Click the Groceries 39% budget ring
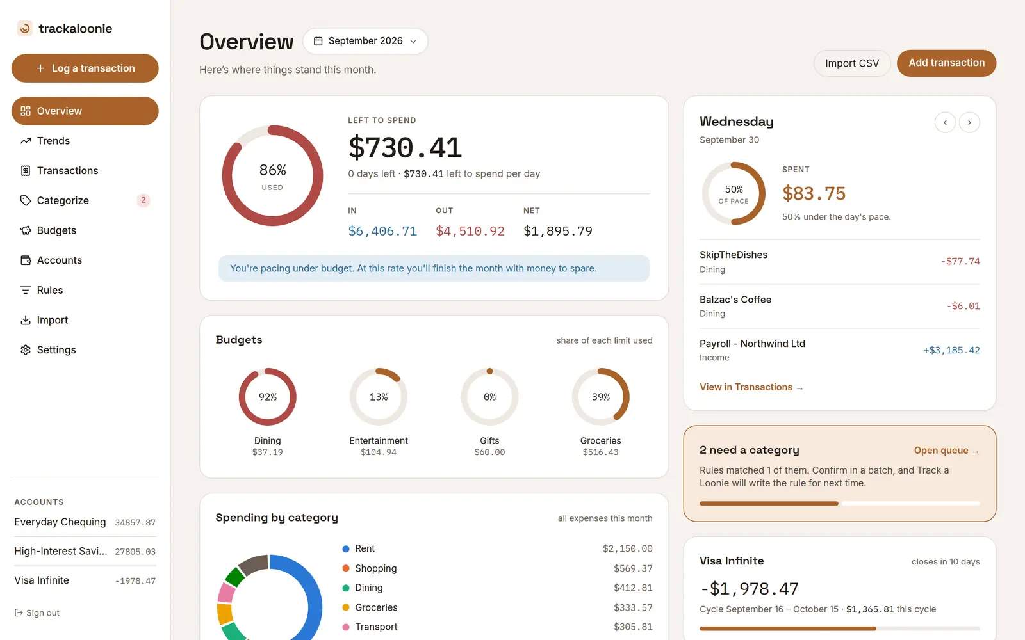Image resolution: width=1025 pixels, height=640 pixels. point(601,397)
